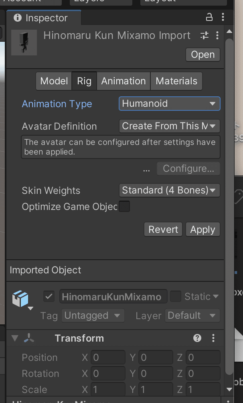The width and height of the screenshot is (243, 403).
Task: Open Inspector tab kebab menu
Action: pos(223,17)
